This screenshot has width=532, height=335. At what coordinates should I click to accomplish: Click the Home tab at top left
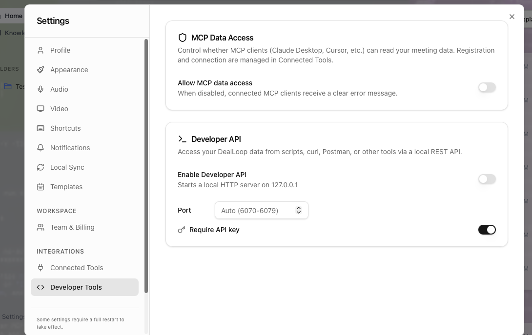[x=15, y=16]
